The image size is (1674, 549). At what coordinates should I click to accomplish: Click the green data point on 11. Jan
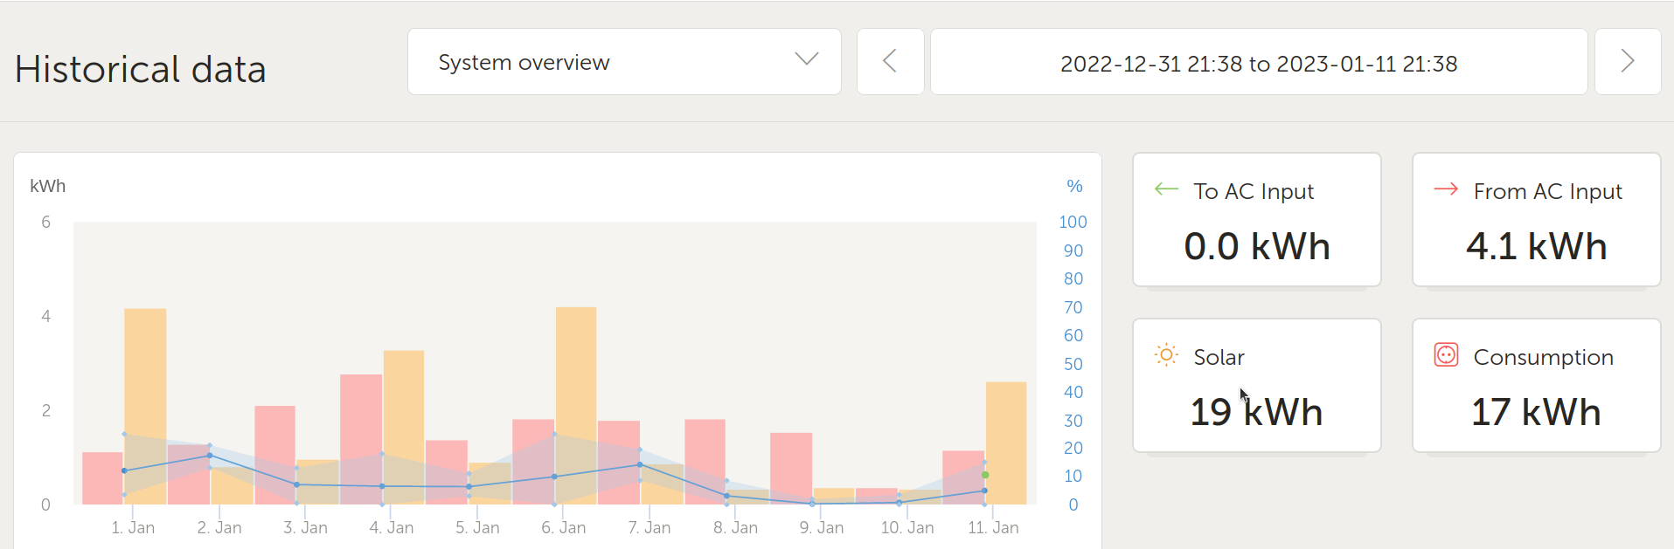pyautogui.click(x=985, y=475)
